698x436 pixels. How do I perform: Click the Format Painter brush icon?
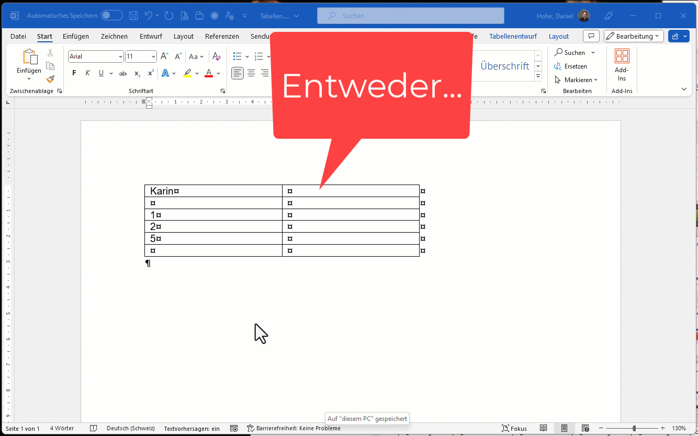tap(50, 79)
